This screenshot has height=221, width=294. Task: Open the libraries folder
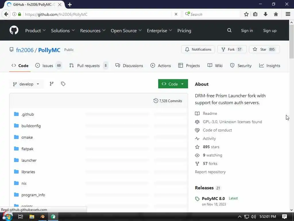(x=28, y=172)
